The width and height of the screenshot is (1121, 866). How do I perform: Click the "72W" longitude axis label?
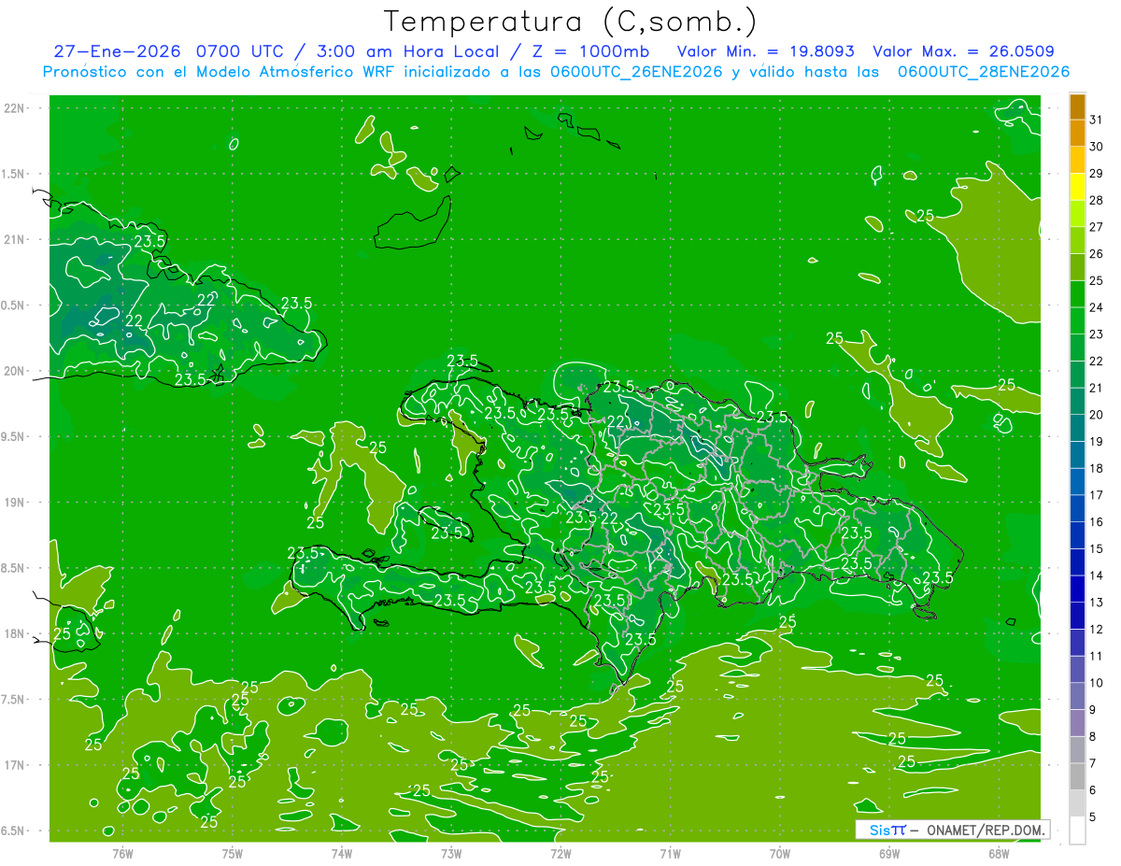coord(561,853)
